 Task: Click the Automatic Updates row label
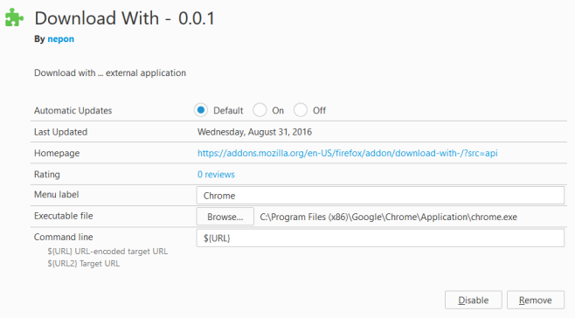point(73,110)
